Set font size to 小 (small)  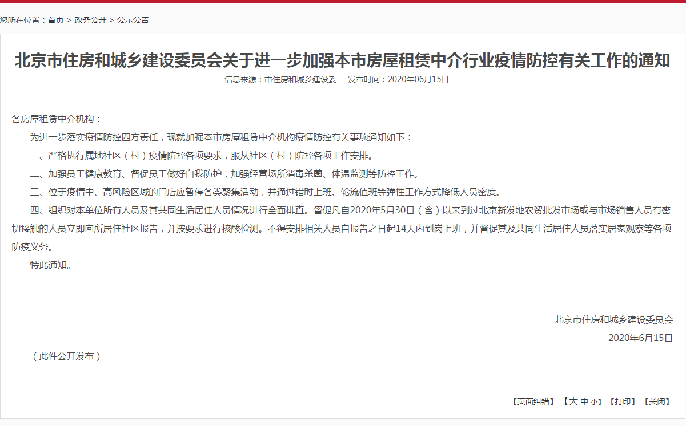(x=594, y=402)
